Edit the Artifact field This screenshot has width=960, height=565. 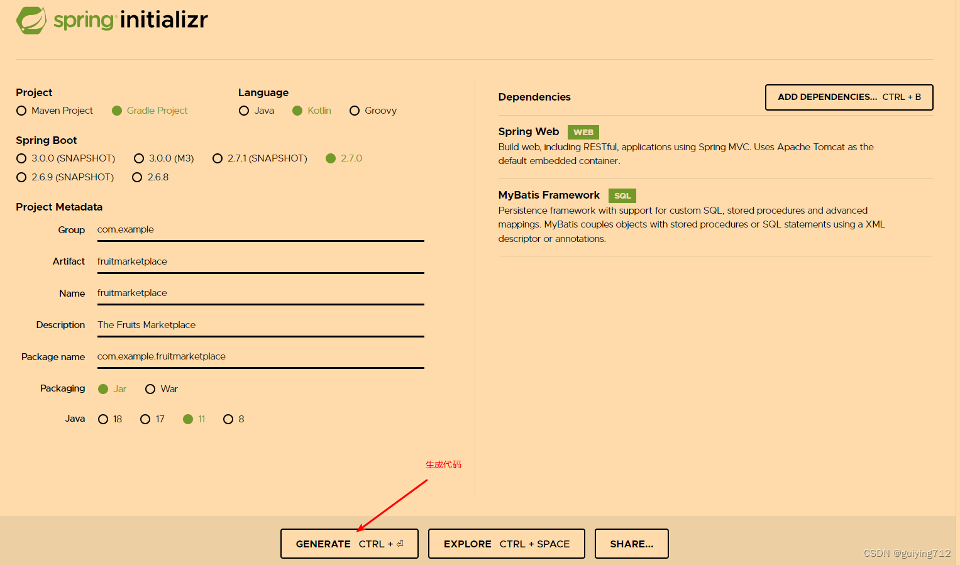point(260,262)
